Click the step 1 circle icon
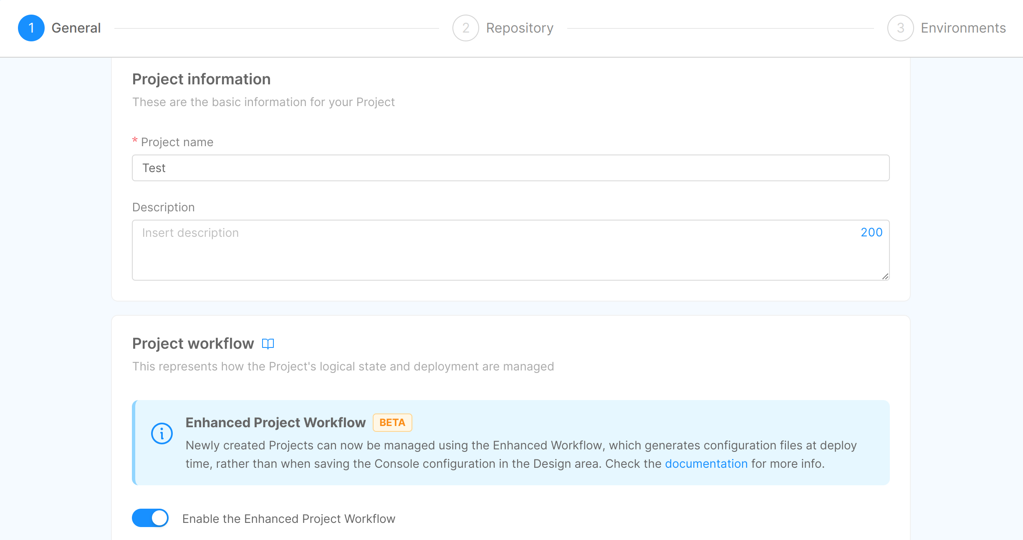1023x540 pixels. pyautogui.click(x=31, y=28)
